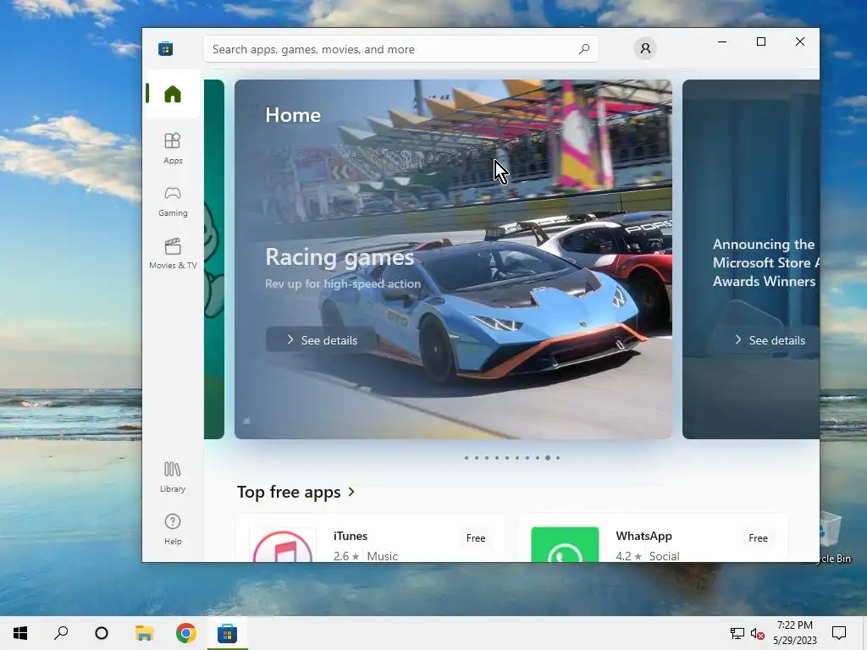Screen dimensions: 867x650
Task: Select the highlighted larger carousel dot
Action: point(548,458)
